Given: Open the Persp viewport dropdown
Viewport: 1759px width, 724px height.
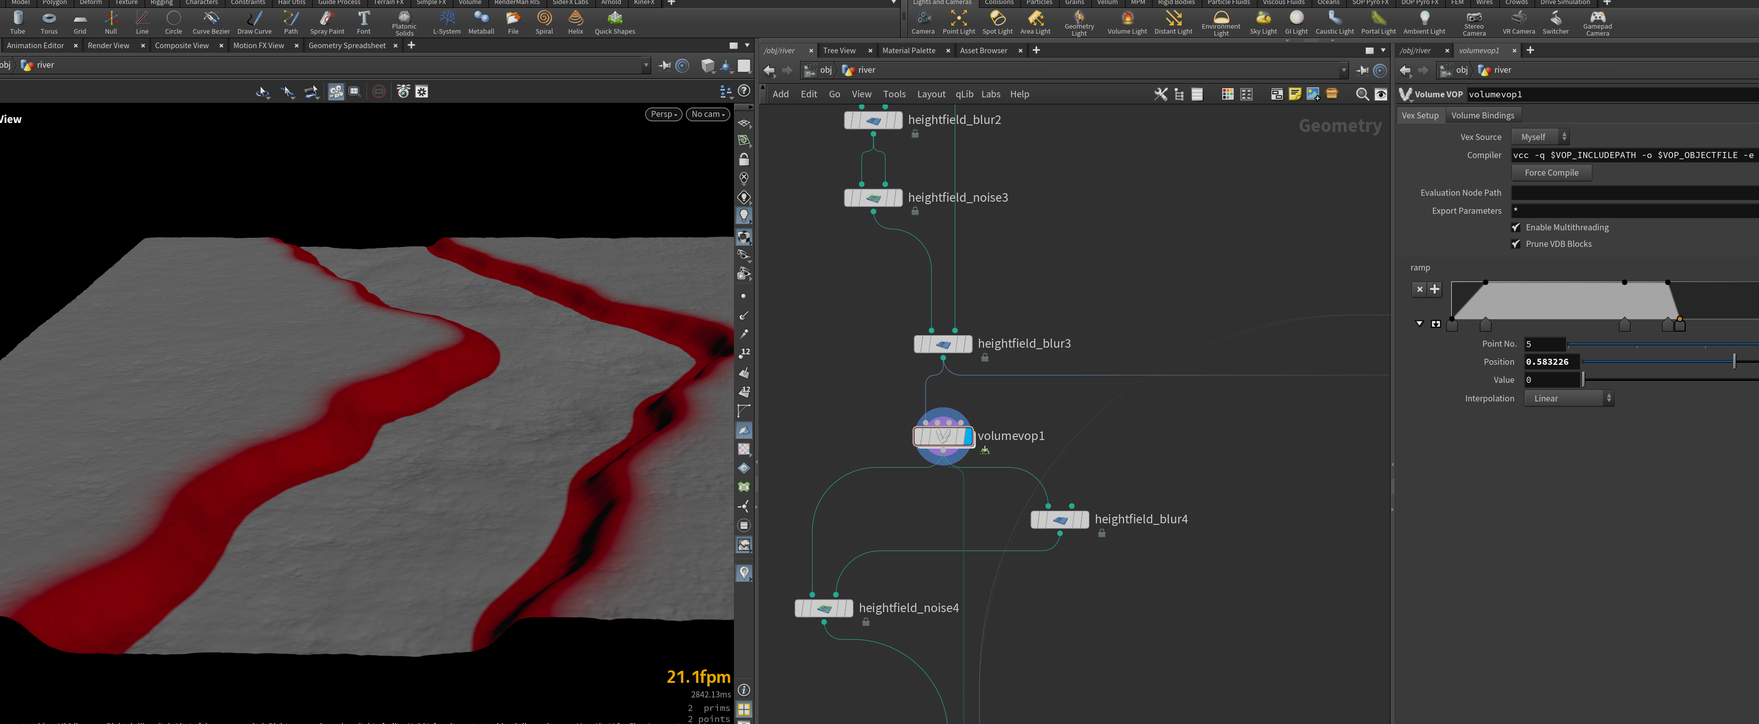Looking at the screenshot, I should (664, 114).
